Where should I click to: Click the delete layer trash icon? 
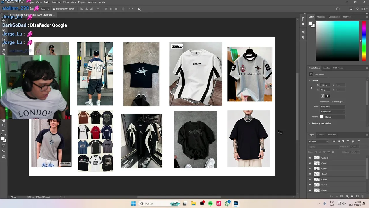click(362, 196)
